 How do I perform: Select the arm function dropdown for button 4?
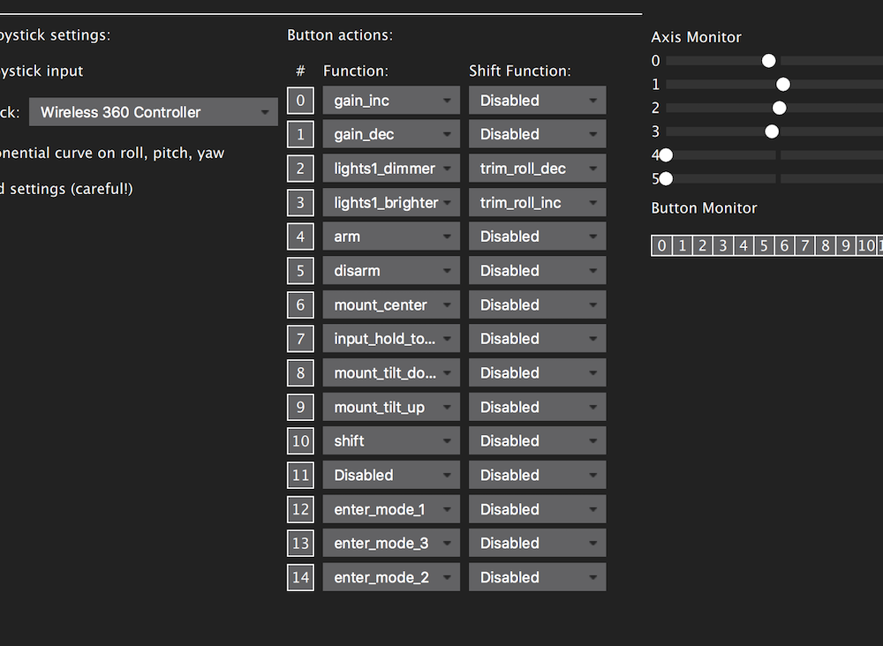click(x=391, y=237)
